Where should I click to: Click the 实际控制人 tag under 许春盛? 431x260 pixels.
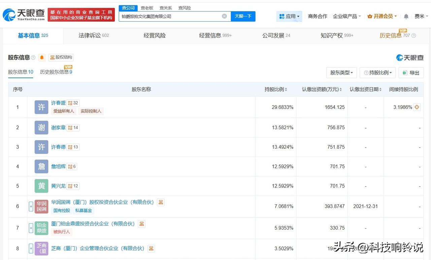click(91, 111)
